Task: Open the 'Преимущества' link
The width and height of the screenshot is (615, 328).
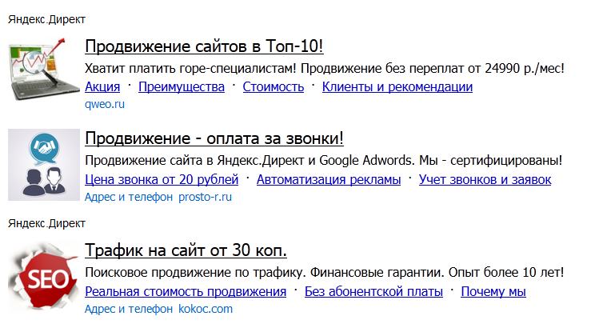Action: [182, 86]
